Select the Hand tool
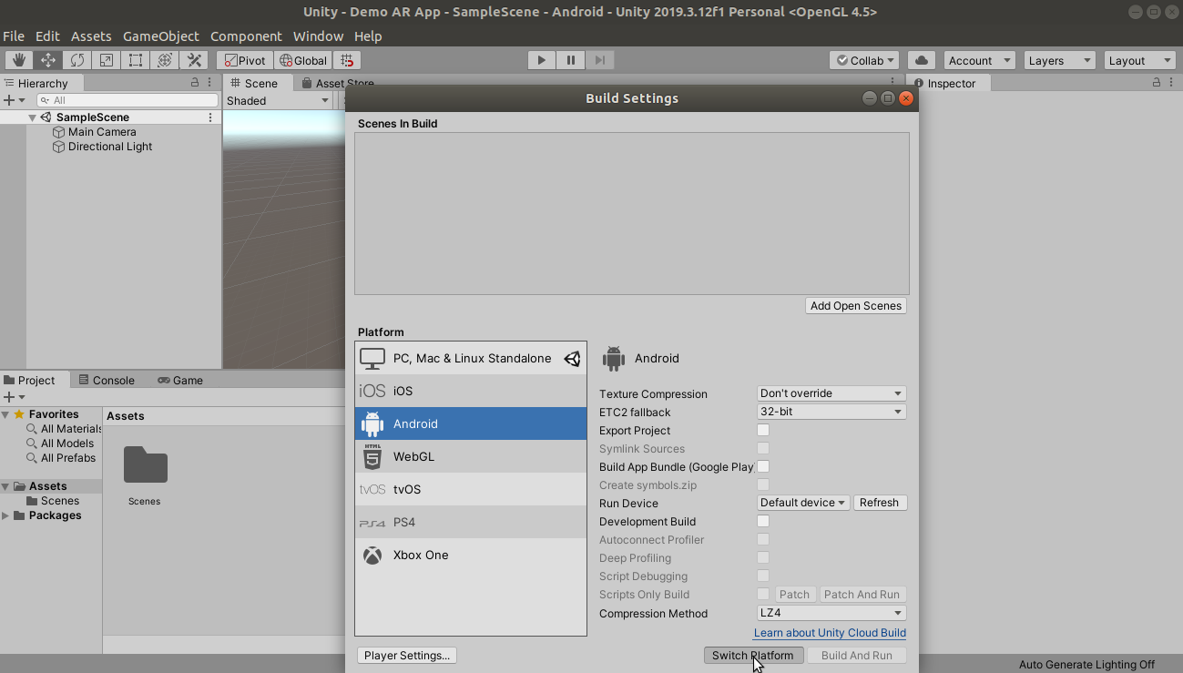Viewport: 1183px width, 673px height. click(x=19, y=60)
